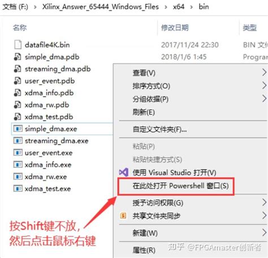
Task: Select the simple_dma.exe application icon
Action: point(18,129)
